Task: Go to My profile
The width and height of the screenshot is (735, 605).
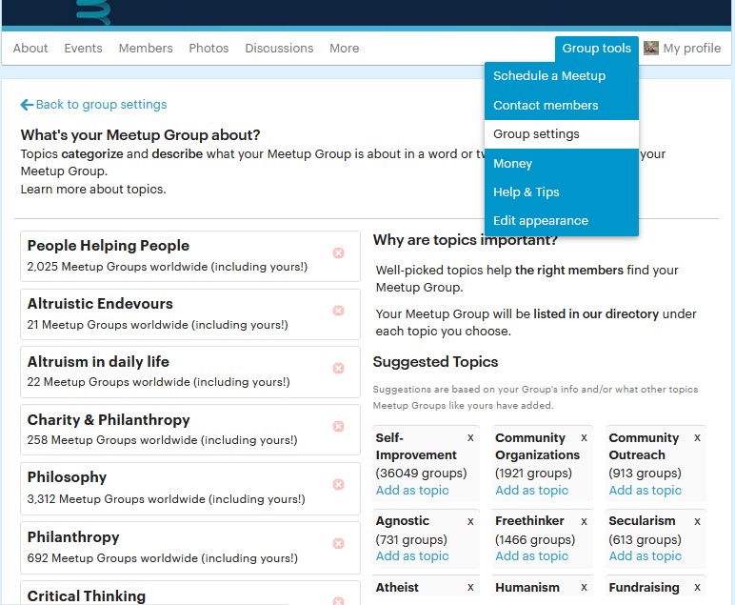Action: 691,49
